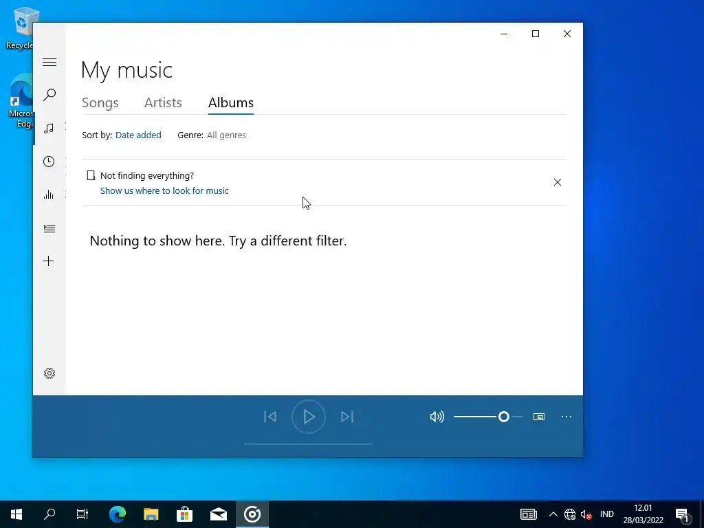704x528 pixels.
Task: Open the Windows Start menu
Action: pos(16,514)
